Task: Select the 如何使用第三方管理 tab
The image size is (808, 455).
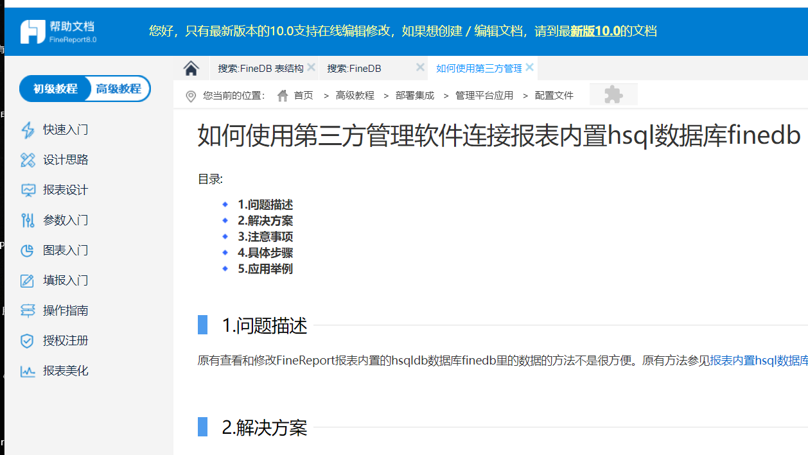Action: pos(479,69)
